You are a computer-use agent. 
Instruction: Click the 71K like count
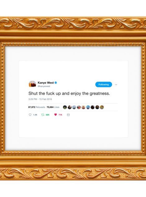(x=60, y=115)
